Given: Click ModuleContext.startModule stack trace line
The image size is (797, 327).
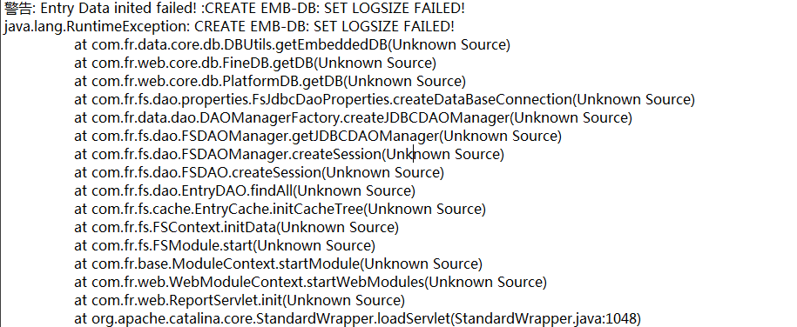Looking at the screenshot, I should tap(278, 264).
